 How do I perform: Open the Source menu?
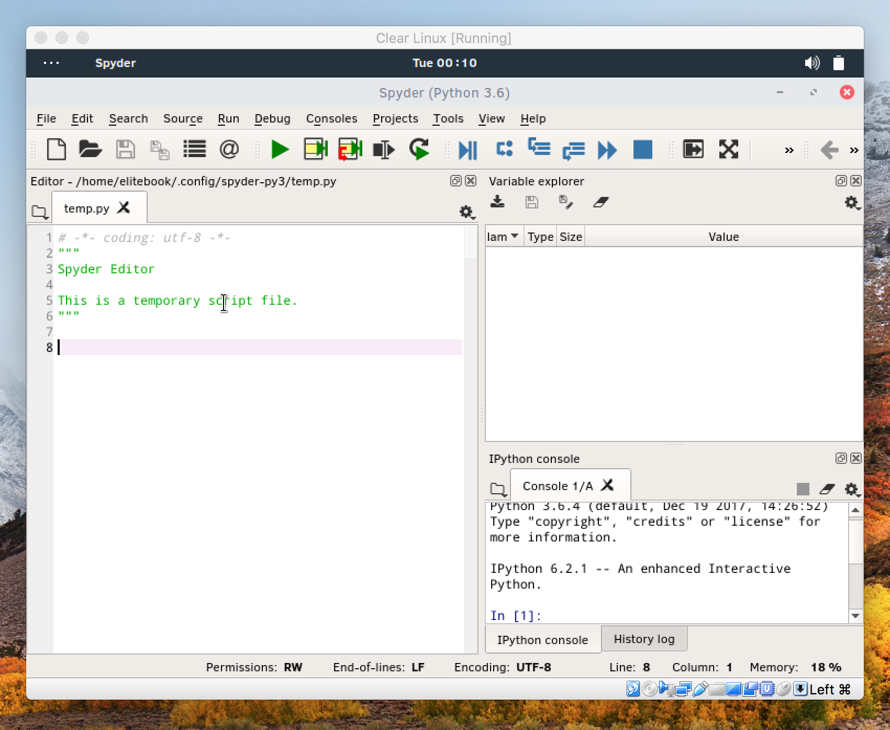183,119
